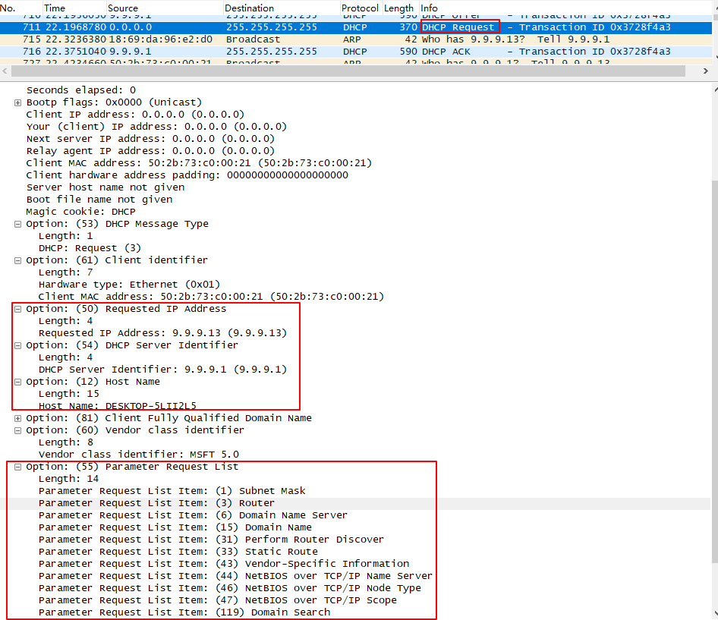Select list item (3) Router
This screenshot has height=620, width=718.
156,503
